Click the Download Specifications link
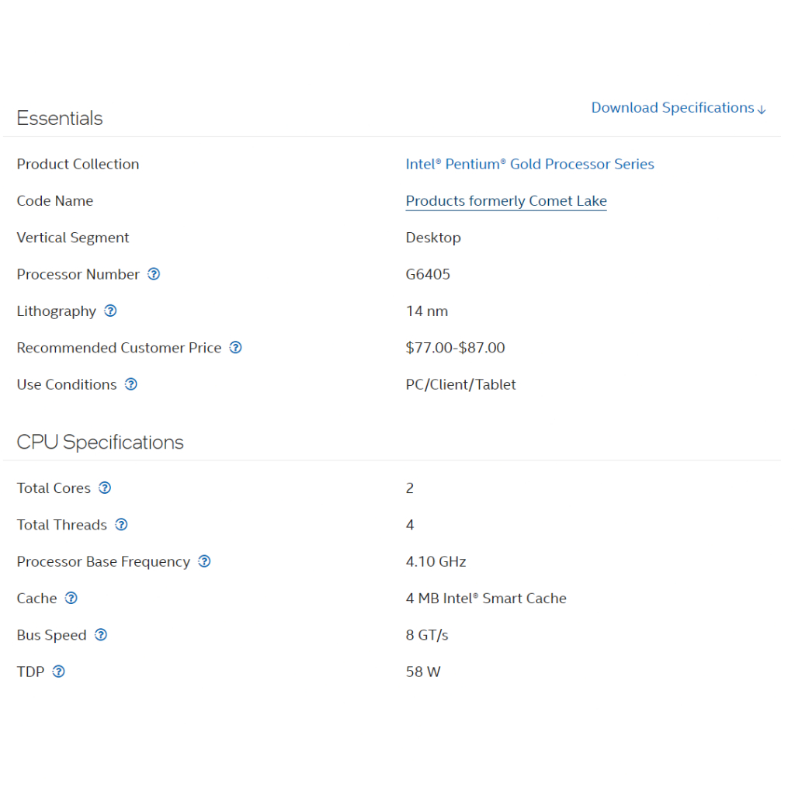 click(x=672, y=108)
